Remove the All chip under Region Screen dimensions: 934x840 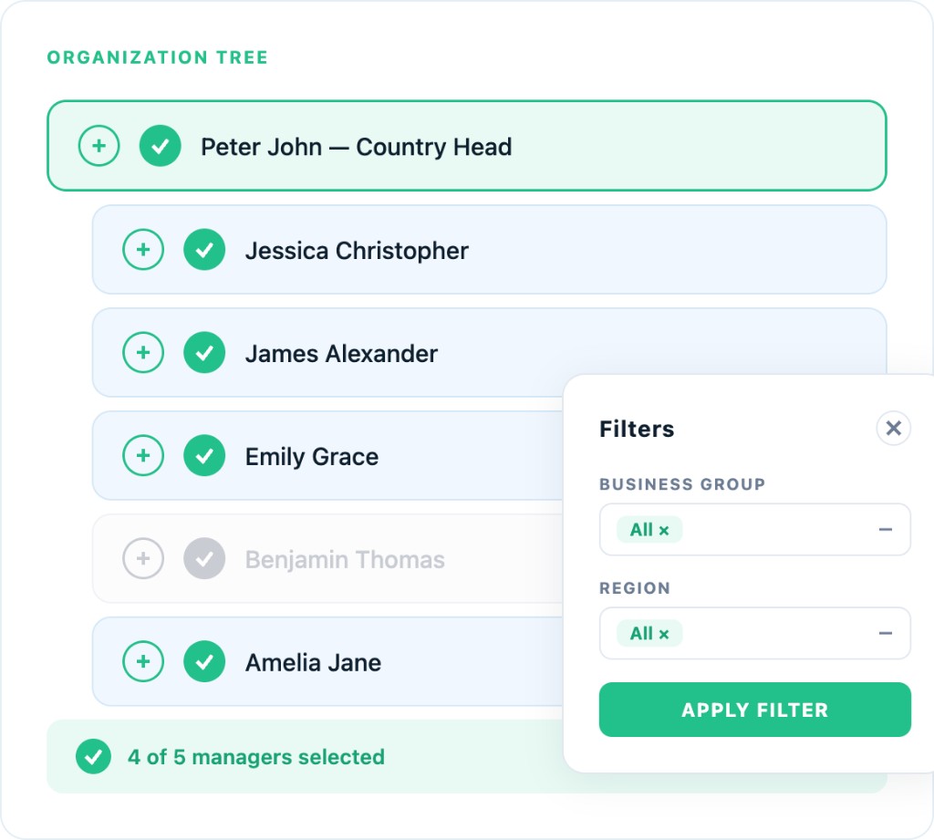[662, 633]
